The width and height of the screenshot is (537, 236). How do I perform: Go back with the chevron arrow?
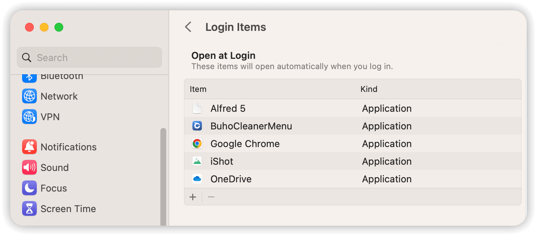[188, 27]
